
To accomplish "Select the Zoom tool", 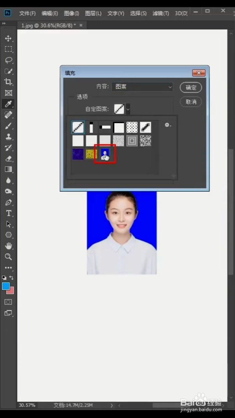I will [8, 257].
